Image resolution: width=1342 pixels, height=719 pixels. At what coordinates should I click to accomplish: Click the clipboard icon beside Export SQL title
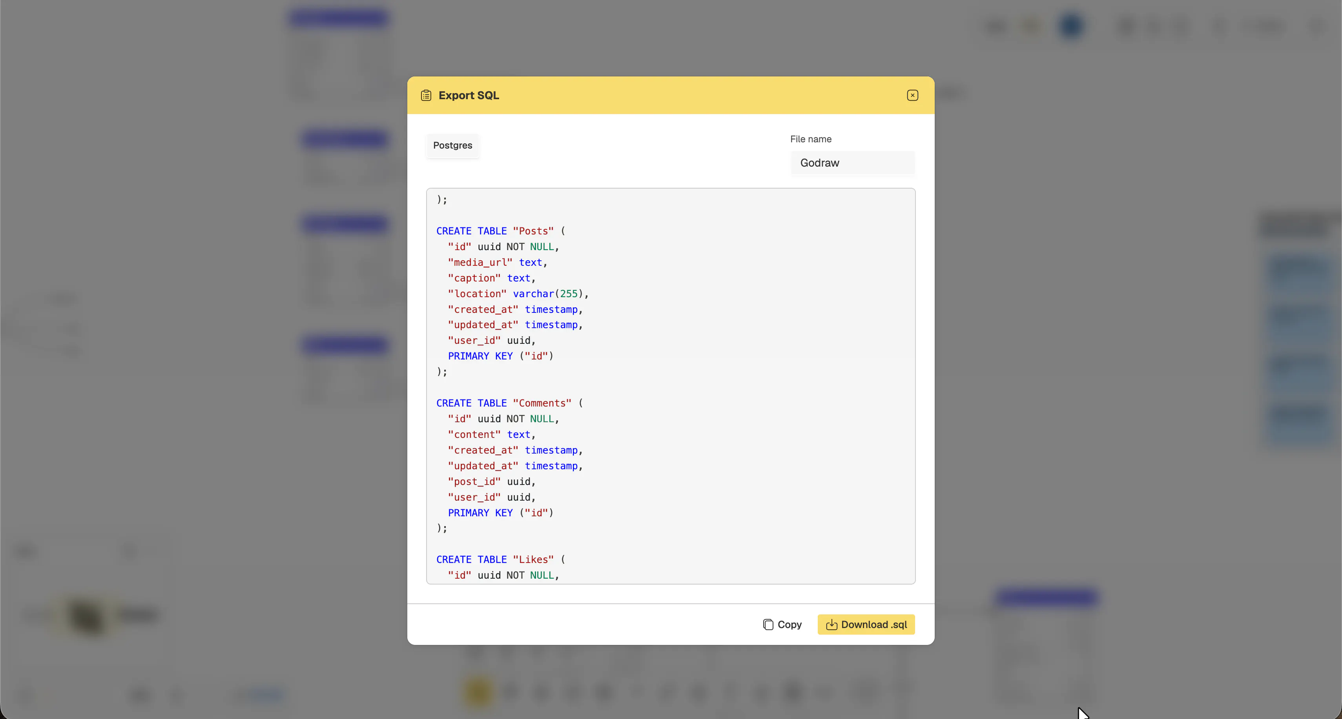[426, 95]
